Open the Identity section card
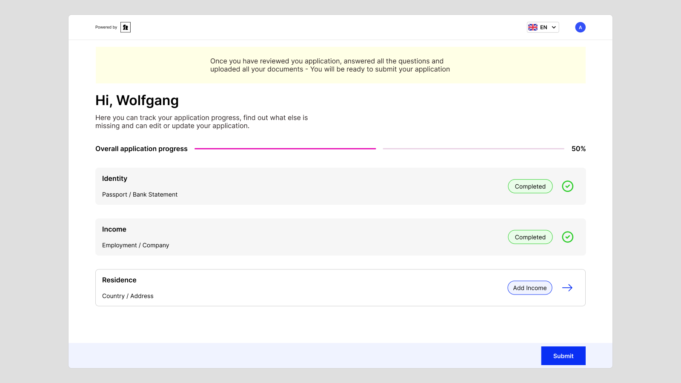This screenshot has height=383, width=681. click(x=340, y=186)
